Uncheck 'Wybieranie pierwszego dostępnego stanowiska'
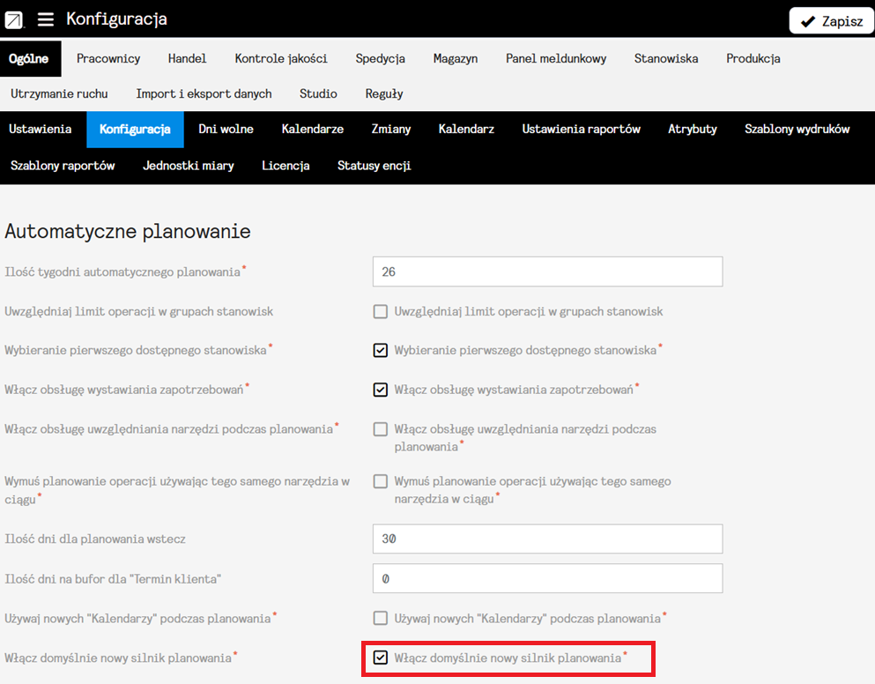The image size is (875, 684). click(381, 351)
